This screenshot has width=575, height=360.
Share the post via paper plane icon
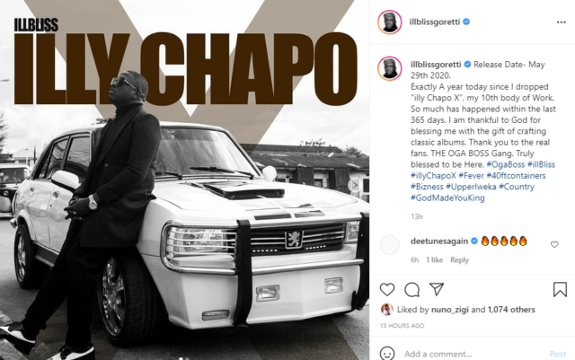click(437, 289)
